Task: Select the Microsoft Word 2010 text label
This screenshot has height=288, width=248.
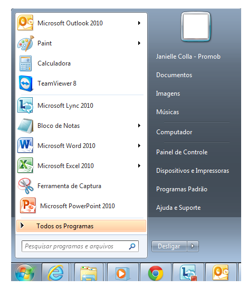Action: 66,146
